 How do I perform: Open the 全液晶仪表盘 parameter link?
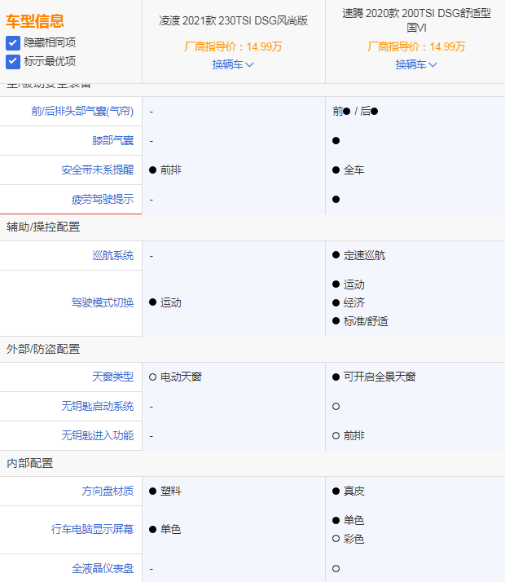103,568
